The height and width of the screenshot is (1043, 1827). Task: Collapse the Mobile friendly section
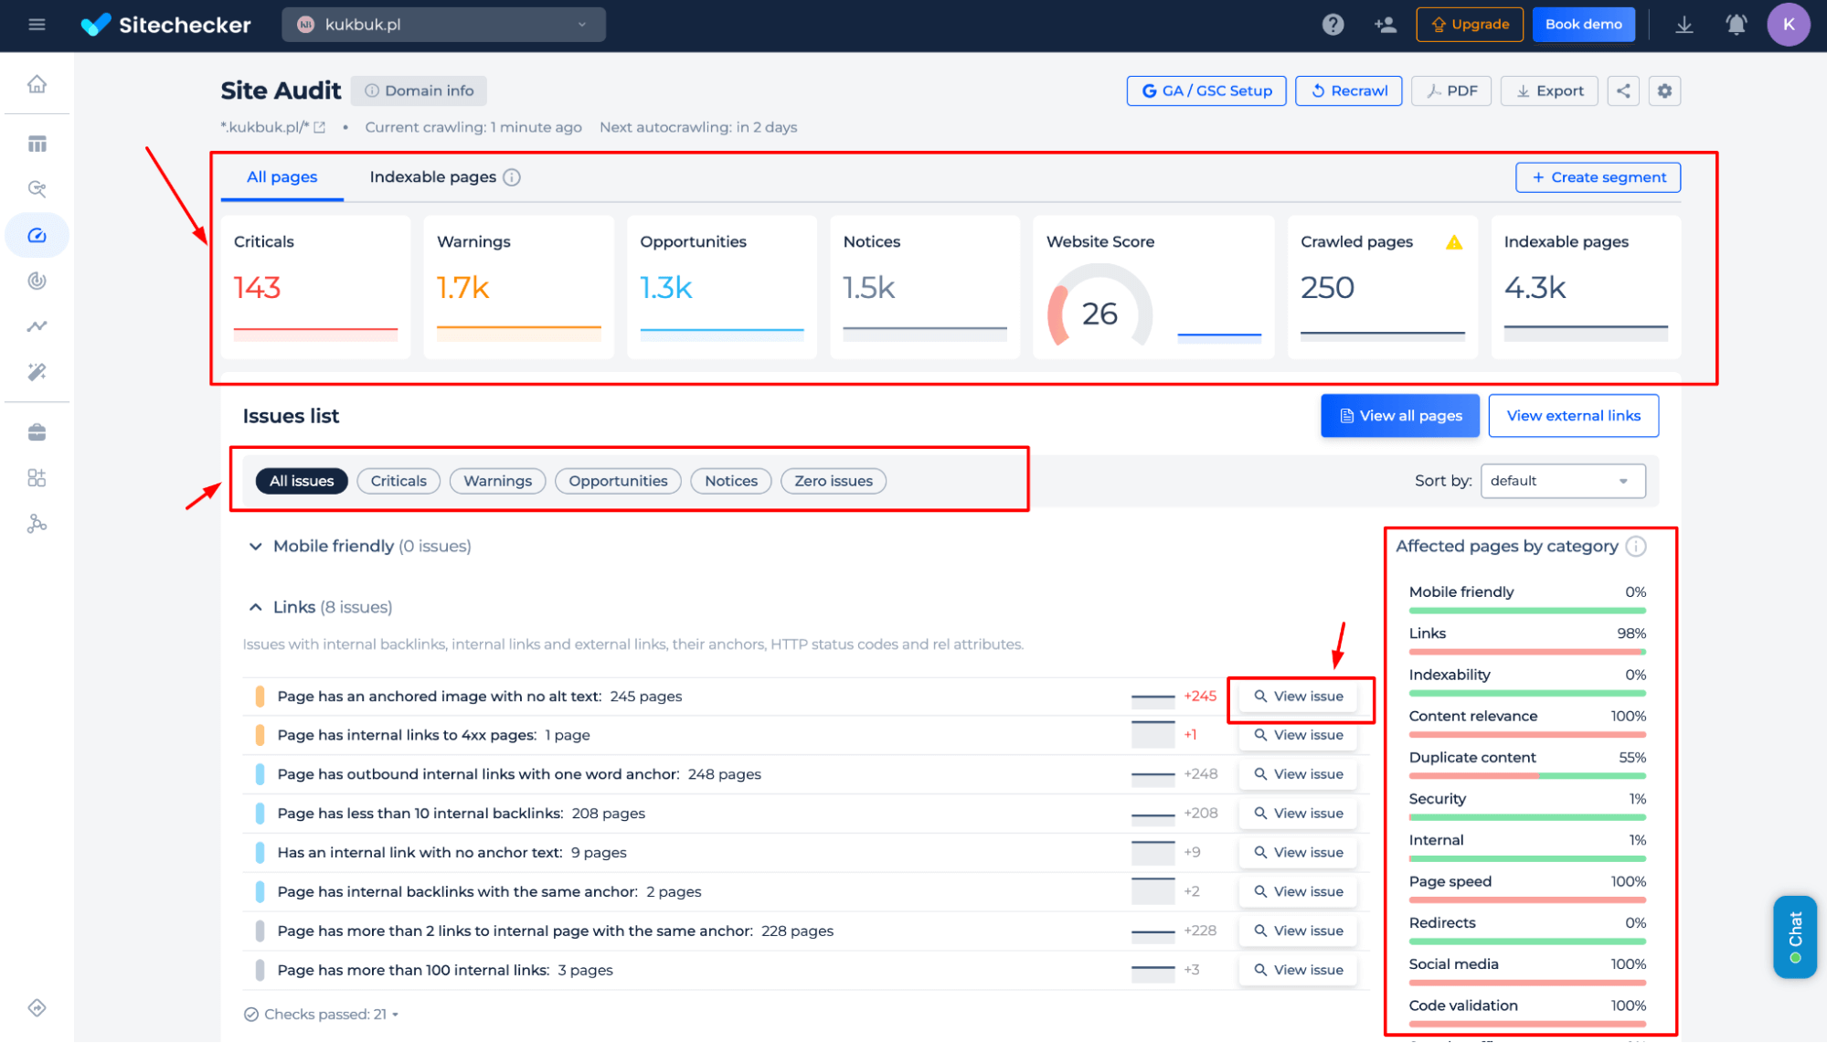pos(255,545)
